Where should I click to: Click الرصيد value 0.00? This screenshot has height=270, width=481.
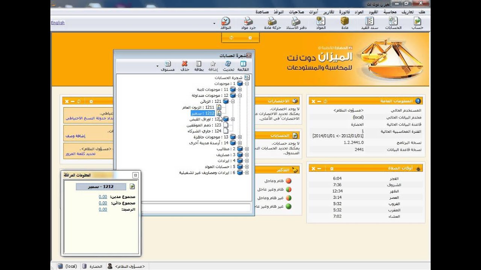[103, 209]
